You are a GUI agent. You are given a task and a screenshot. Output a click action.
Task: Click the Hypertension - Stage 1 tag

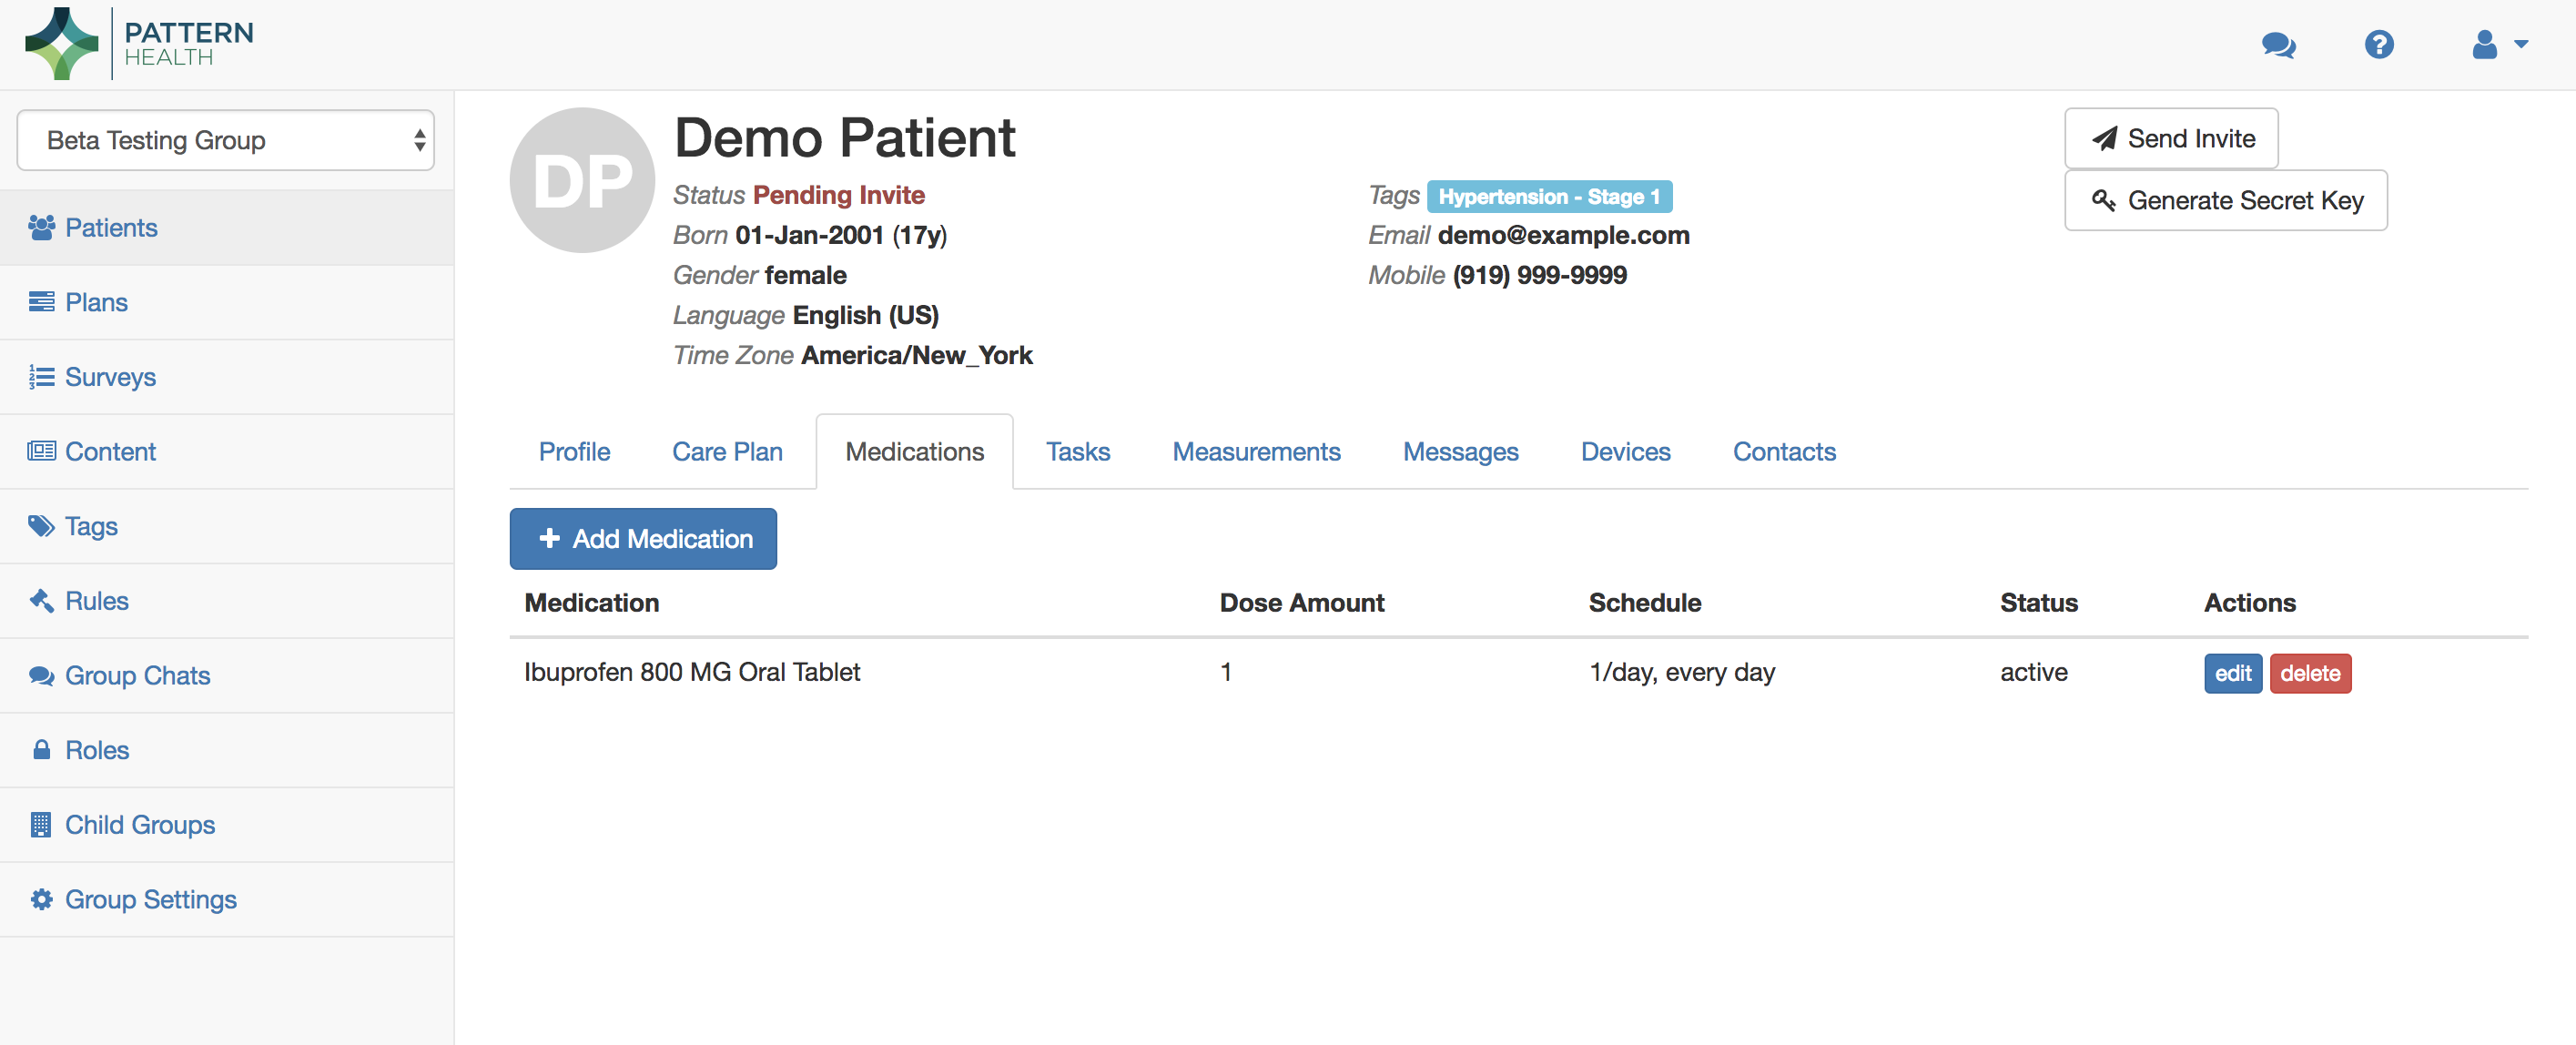pos(1549,196)
